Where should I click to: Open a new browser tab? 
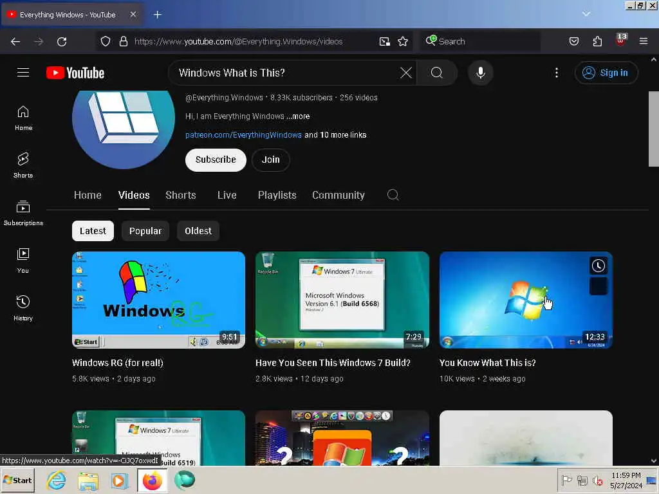(158, 15)
